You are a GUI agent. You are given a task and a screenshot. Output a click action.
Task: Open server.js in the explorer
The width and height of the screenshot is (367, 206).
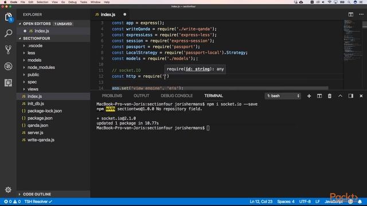click(53, 132)
